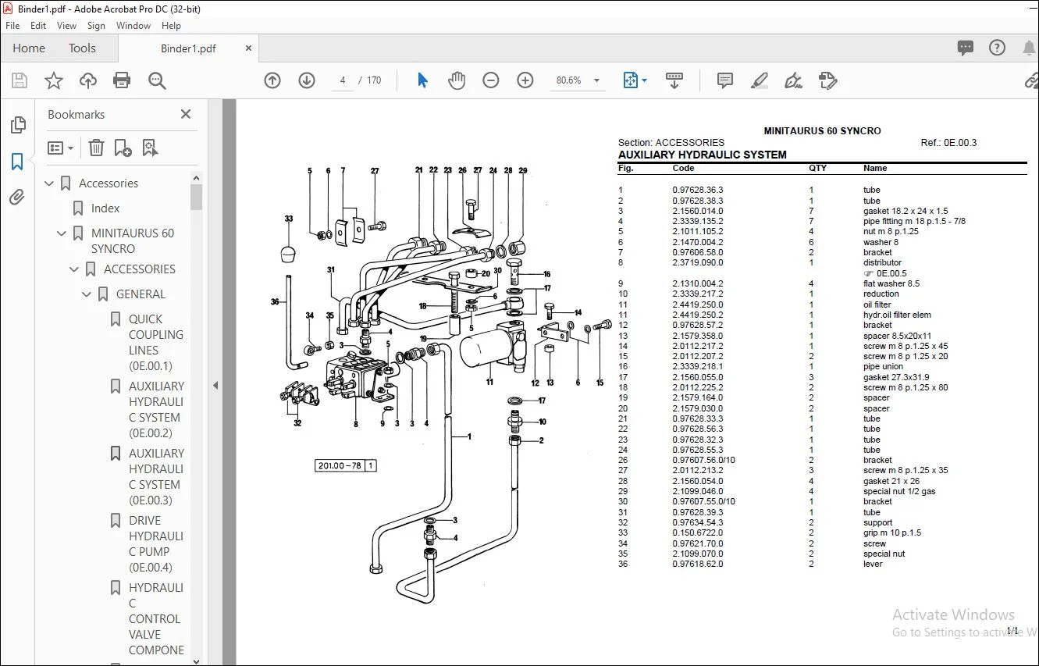Open the File menu
This screenshot has width=1039, height=666.
click(12, 26)
